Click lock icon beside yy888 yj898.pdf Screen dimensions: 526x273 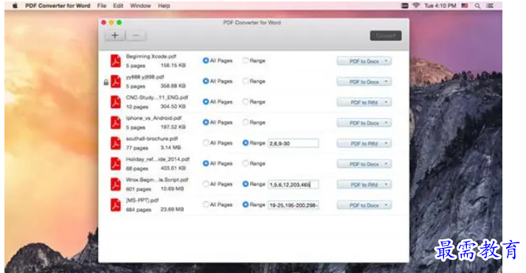click(x=106, y=82)
